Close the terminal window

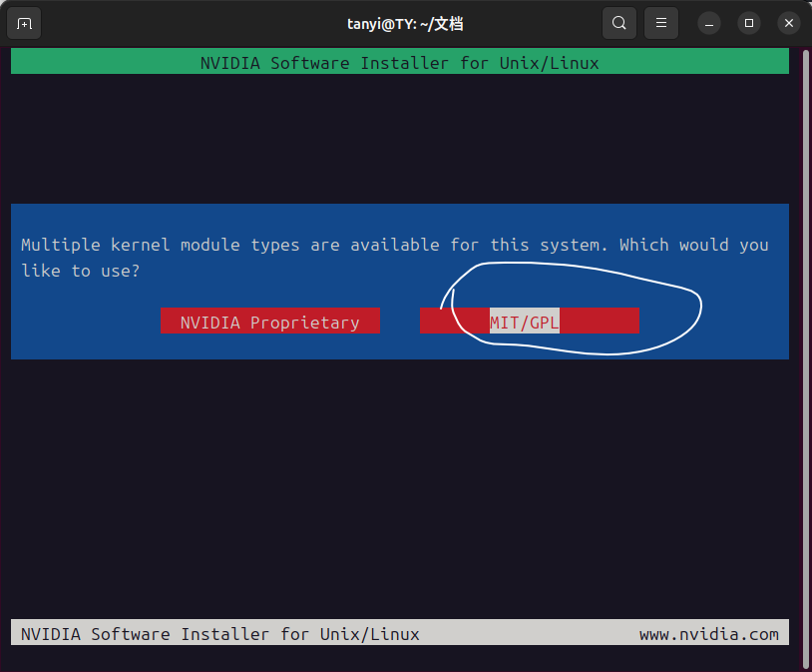click(x=789, y=23)
